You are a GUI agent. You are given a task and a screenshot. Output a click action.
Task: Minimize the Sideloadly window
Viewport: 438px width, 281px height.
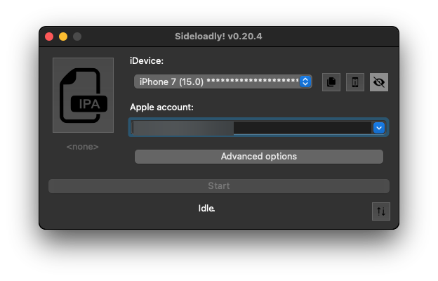pos(63,37)
